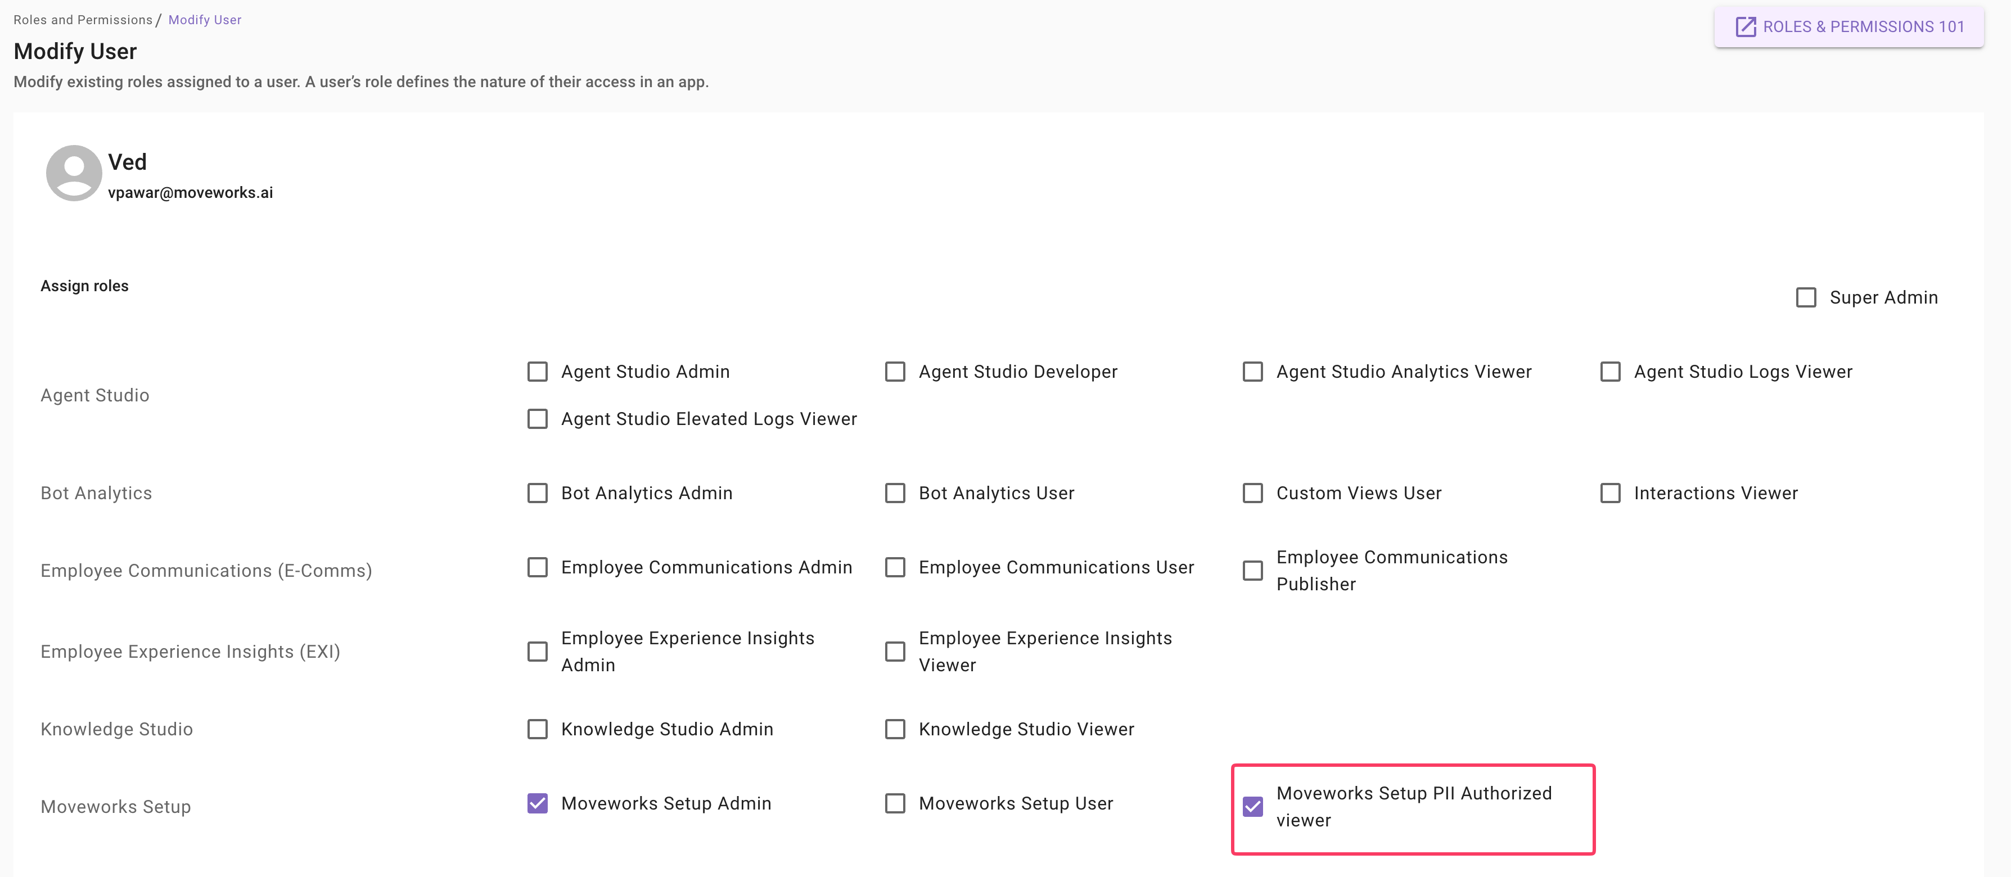Tick the Knowledge Studio Admin checkbox
This screenshot has height=877, width=2011.
point(537,729)
